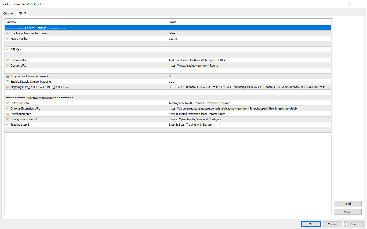Click the Cancel button
Screen dimensions: 367x229
[x=332, y=224]
